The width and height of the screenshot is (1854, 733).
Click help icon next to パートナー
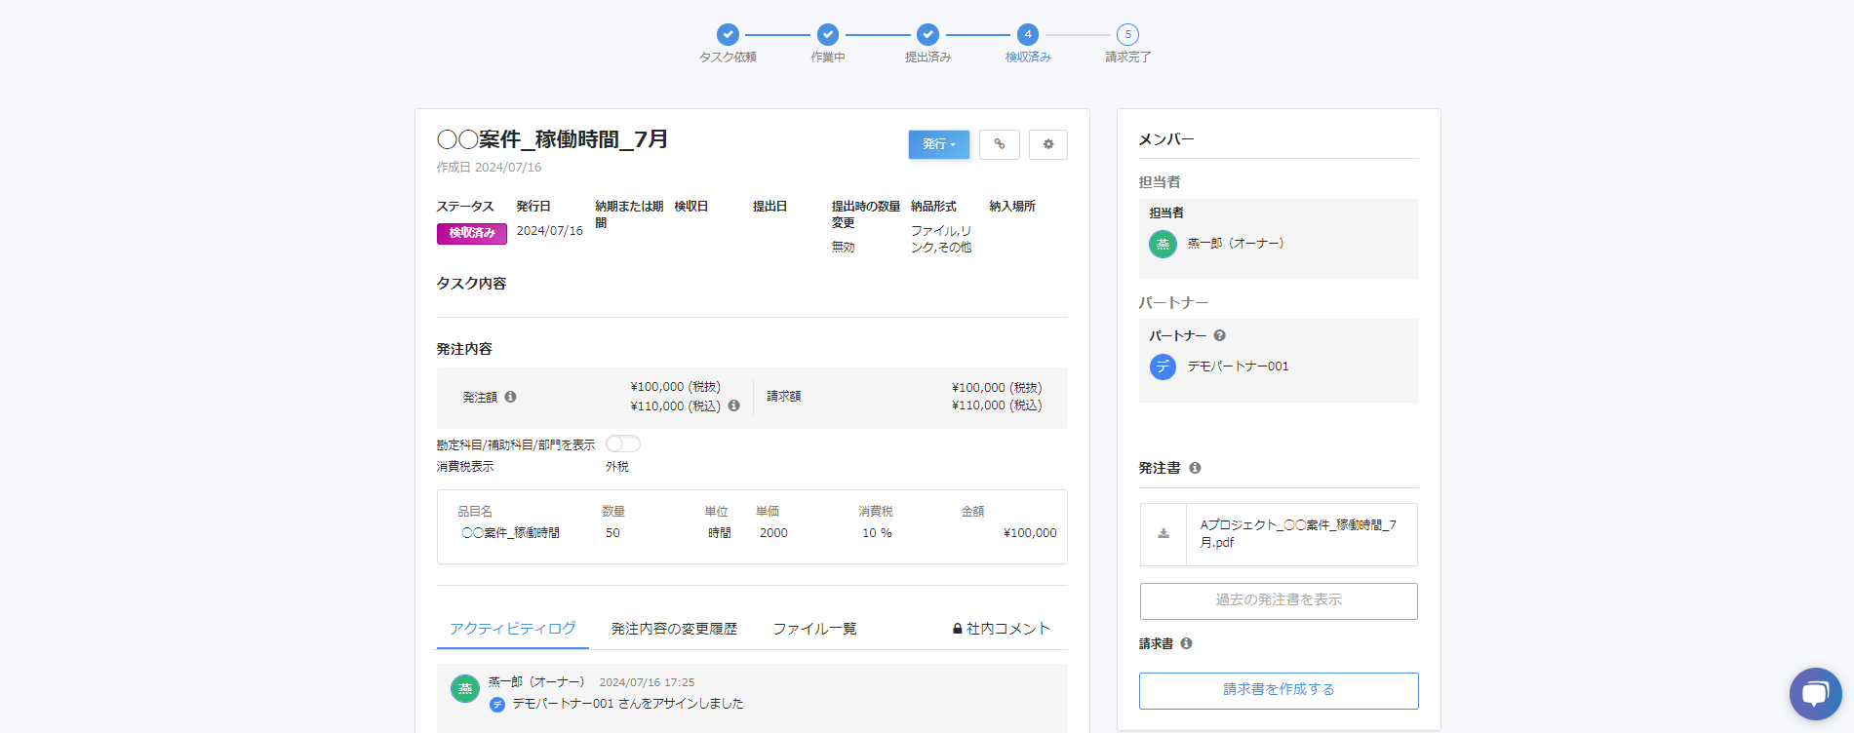[x=1219, y=335]
